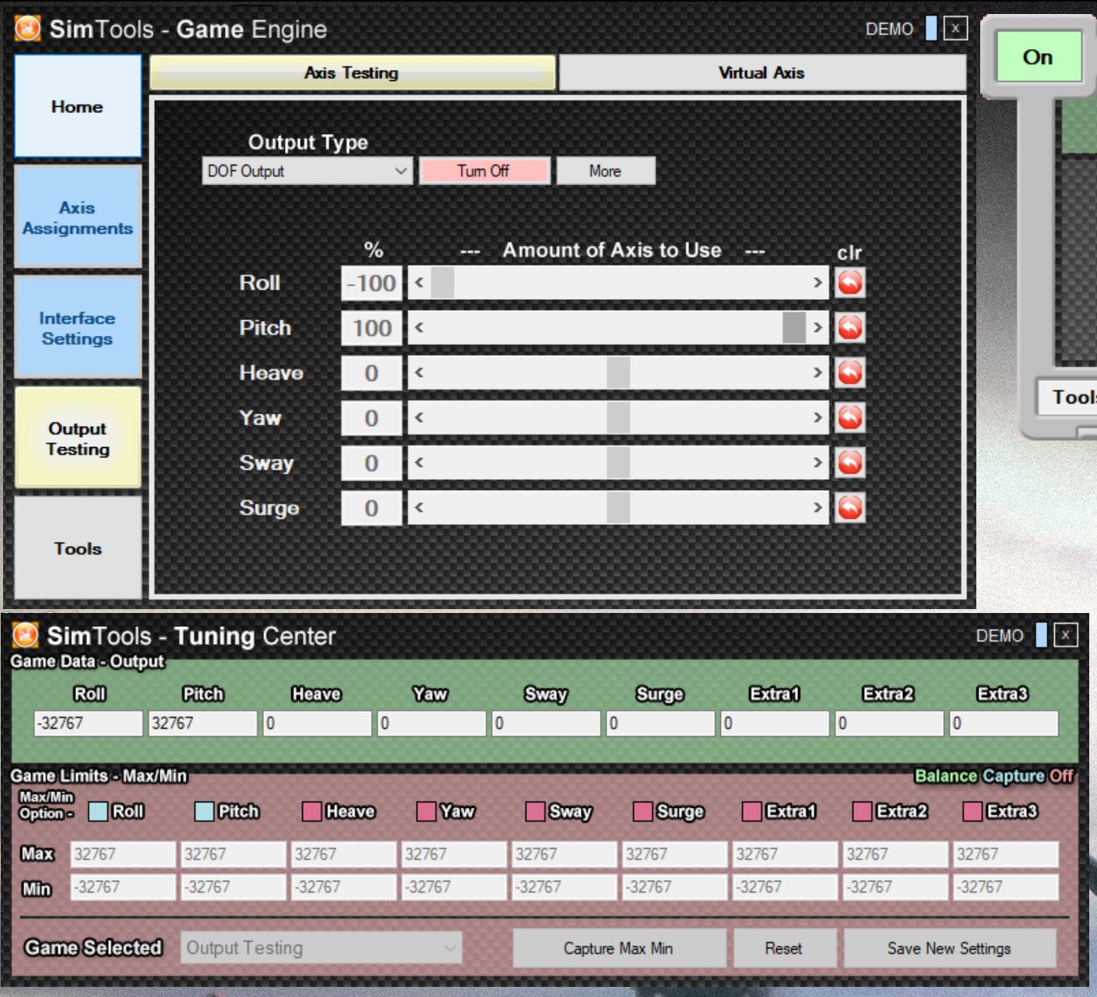Open the DOF Output type dropdown
Screen dimensions: 1097x997
click(307, 171)
